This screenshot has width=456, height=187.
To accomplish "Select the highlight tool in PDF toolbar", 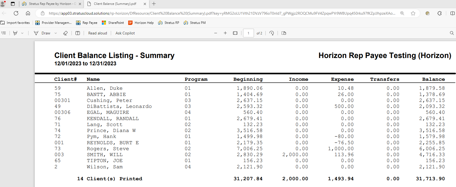I will 15,33.
